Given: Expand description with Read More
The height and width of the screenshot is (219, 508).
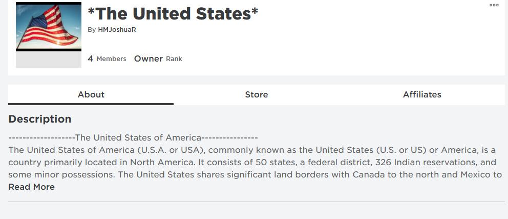Looking at the screenshot, I should (x=31, y=187).
